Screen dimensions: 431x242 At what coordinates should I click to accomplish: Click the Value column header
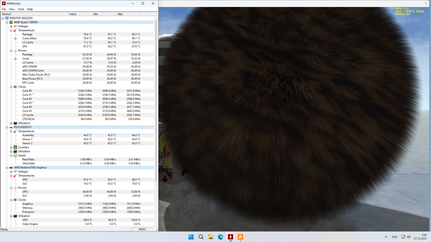click(x=80, y=14)
